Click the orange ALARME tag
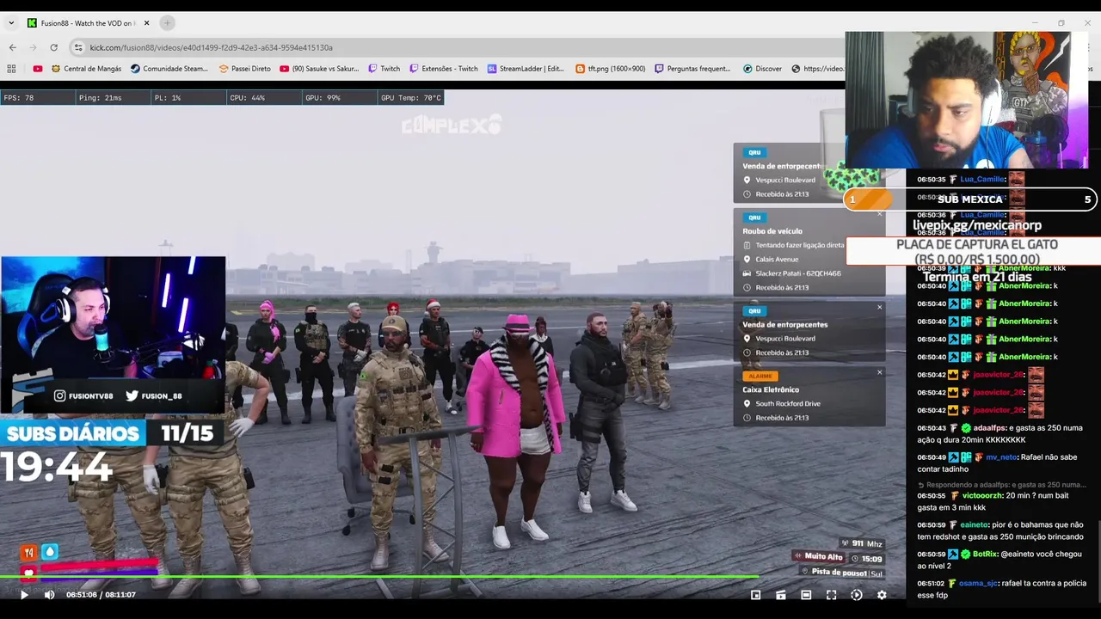 tap(760, 376)
